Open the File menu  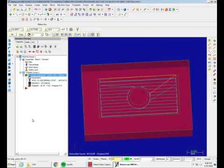click(9, 5)
